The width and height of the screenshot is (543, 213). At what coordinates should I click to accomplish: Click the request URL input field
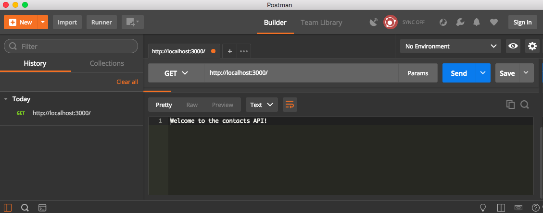coord(301,73)
